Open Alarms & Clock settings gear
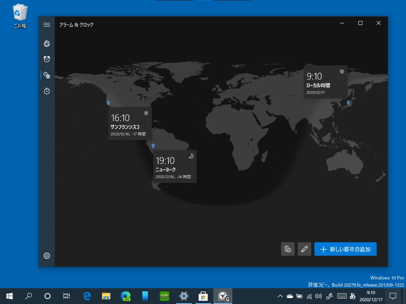Screen dimensions: 406x304 point(47,256)
